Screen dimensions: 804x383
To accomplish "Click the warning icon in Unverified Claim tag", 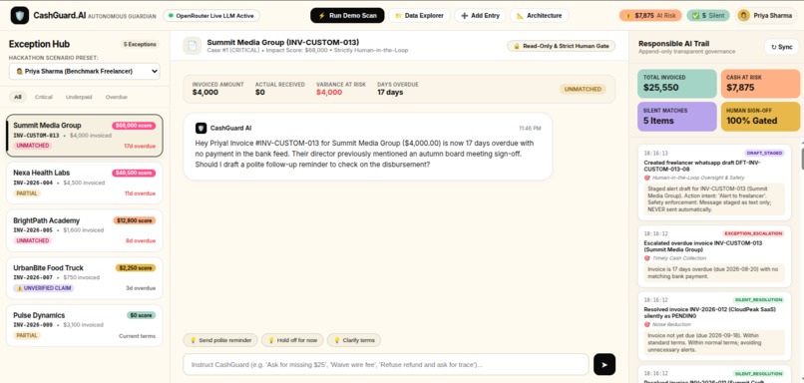I will tap(20, 288).
